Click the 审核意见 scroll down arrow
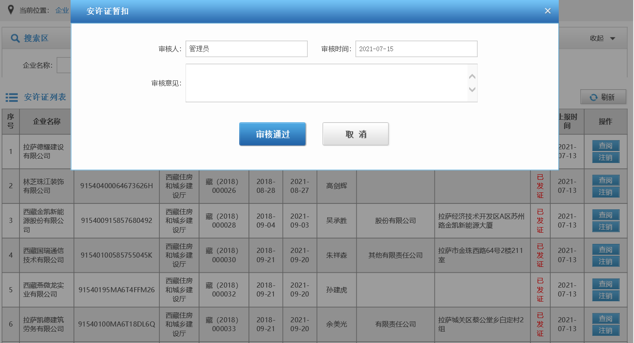The image size is (634, 343). click(x=472, y=89)
